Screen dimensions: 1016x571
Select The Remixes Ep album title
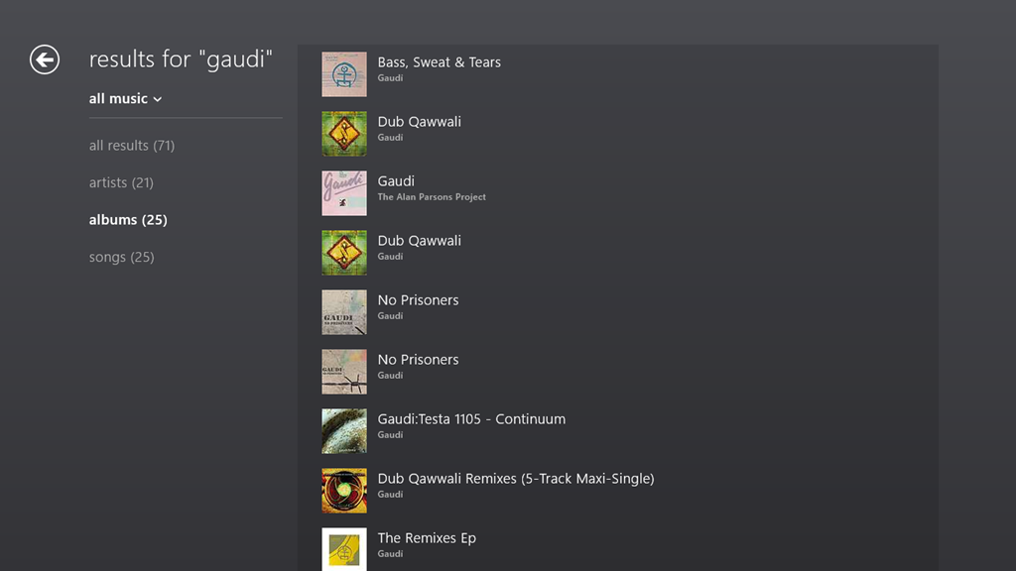(x=427, y=538)
